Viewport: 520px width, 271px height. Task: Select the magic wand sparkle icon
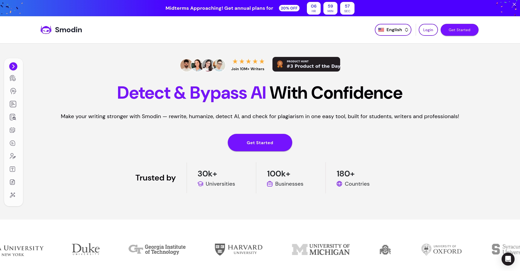pyautogui.click(x=13, y=195)
